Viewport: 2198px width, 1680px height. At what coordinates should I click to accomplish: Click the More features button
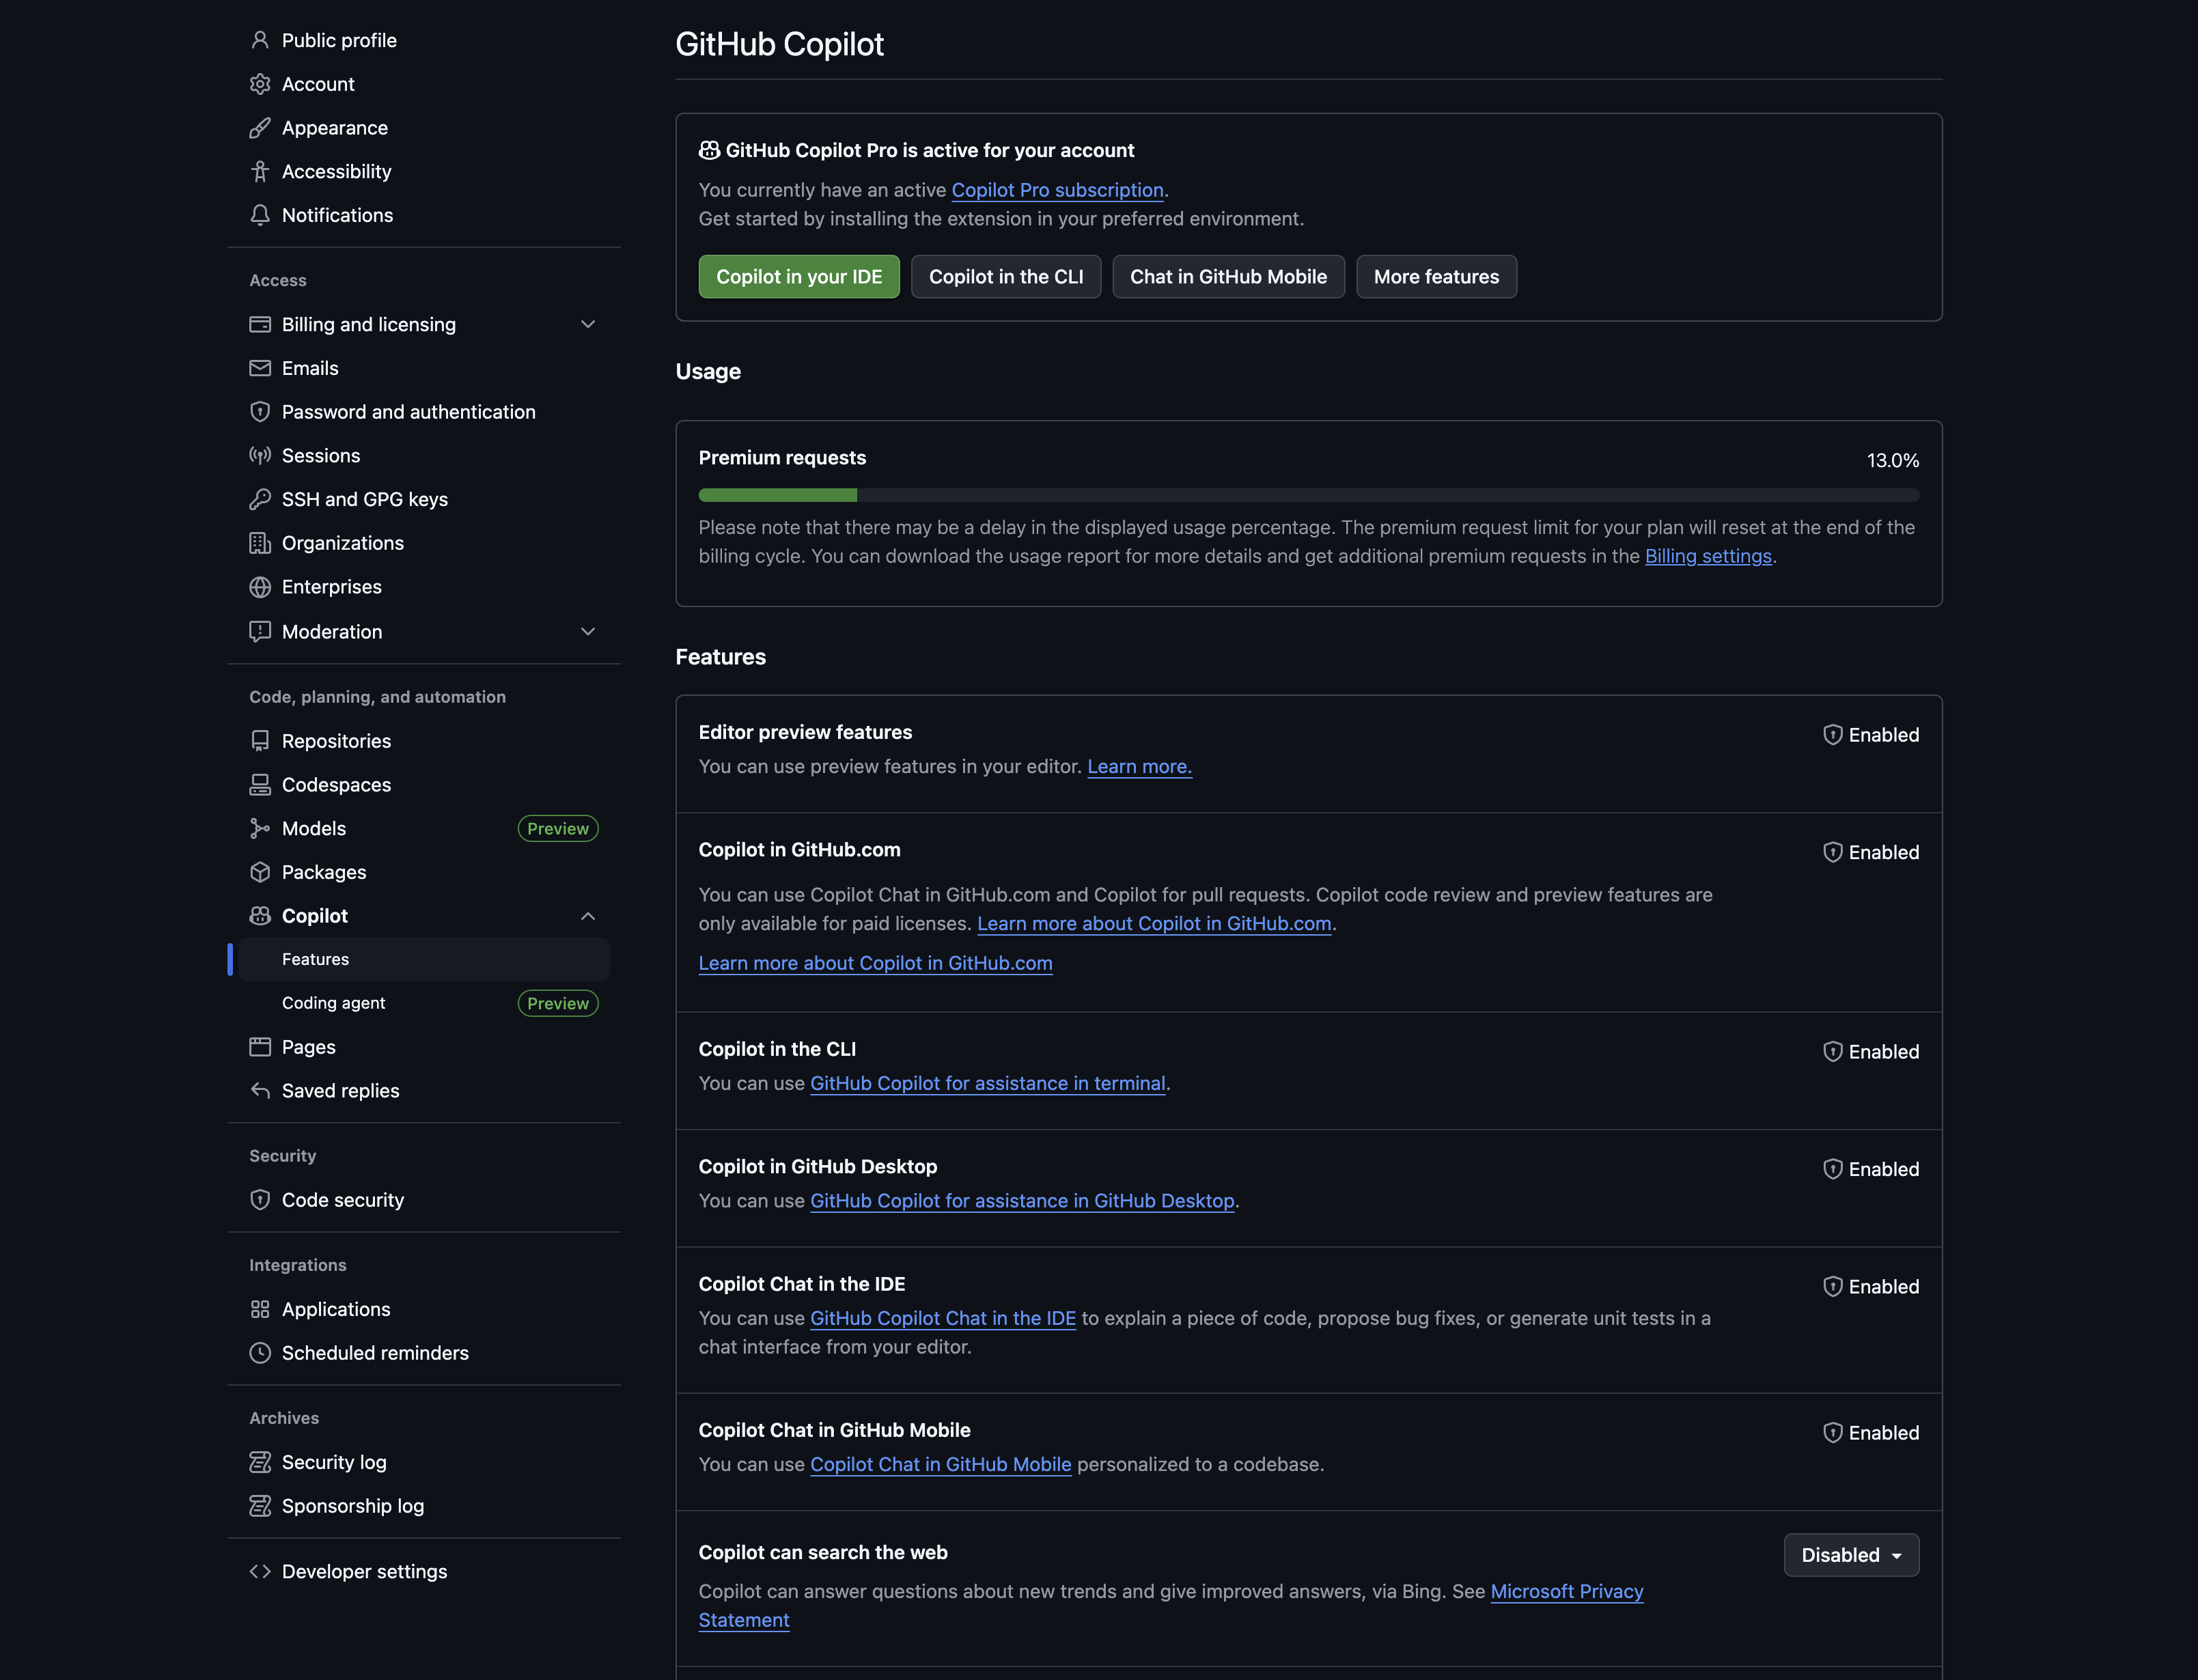(1436, 277)
